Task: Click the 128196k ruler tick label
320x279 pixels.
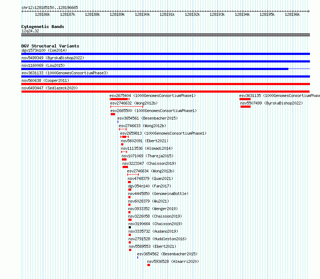Action: (292, 14)
